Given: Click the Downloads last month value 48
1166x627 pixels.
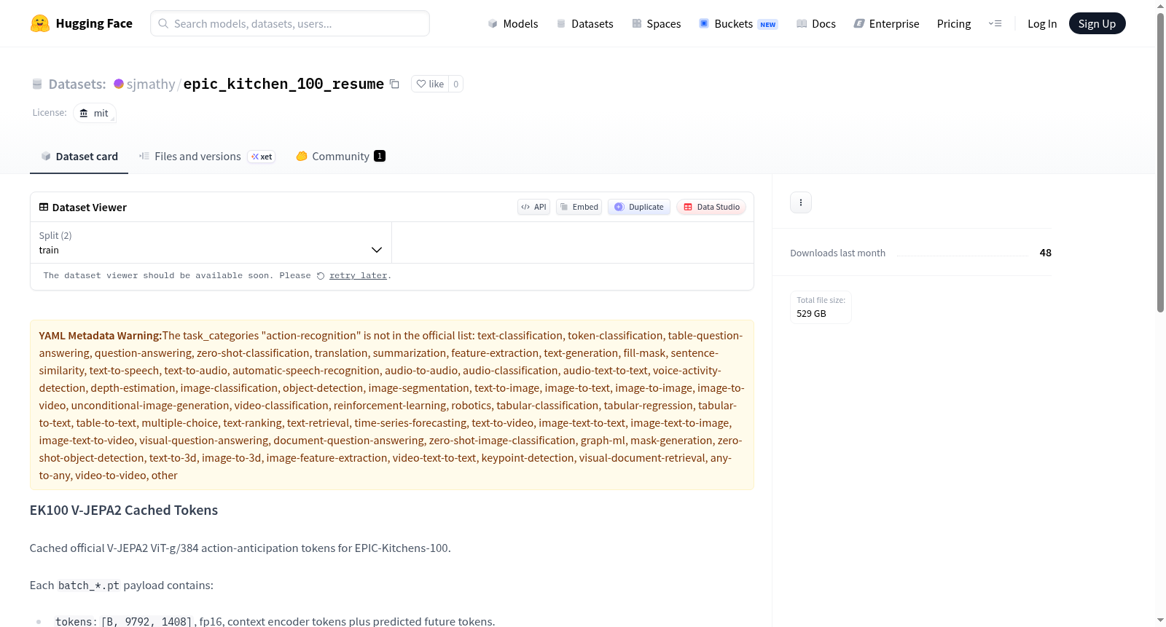Looking at the screenshot, I should point(1045,253).
